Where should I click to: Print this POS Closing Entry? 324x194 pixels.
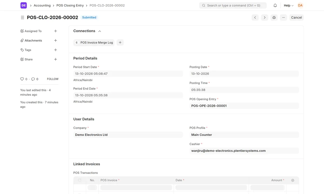click(274, 18)
